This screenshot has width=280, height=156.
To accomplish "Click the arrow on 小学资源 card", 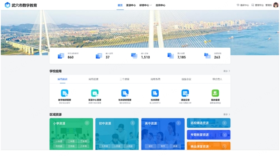I will [87, 123].
